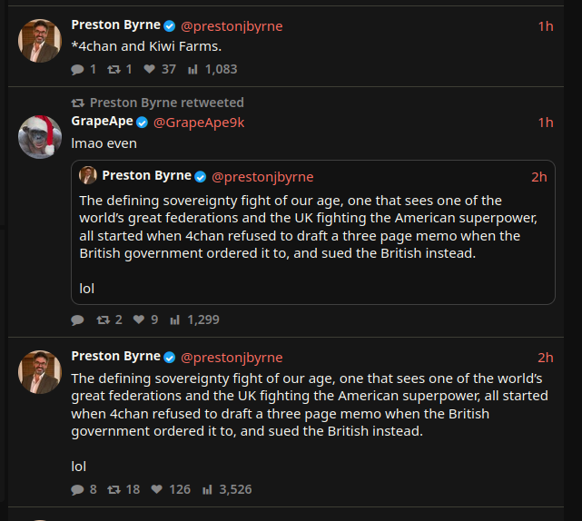Open the @GrapeApe9k profile handle
This screenshot has height=521, width=582.
coord(198,122)
